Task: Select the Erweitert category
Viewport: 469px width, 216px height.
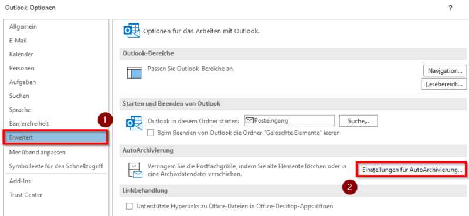Action: pos(55,137)
